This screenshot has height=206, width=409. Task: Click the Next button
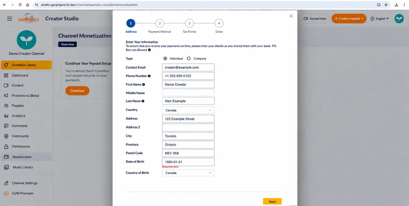coord(272,202)
